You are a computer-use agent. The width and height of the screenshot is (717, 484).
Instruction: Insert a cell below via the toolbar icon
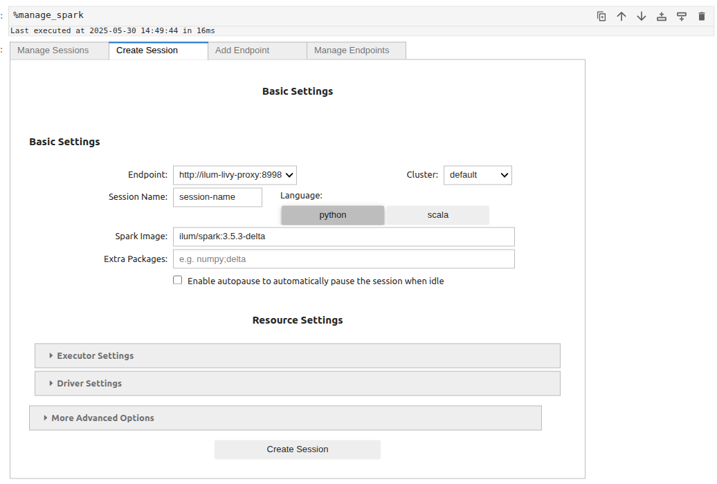682,15
